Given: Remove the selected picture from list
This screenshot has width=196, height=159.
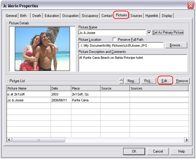Looking at the screenshot, I should [182, 81].
